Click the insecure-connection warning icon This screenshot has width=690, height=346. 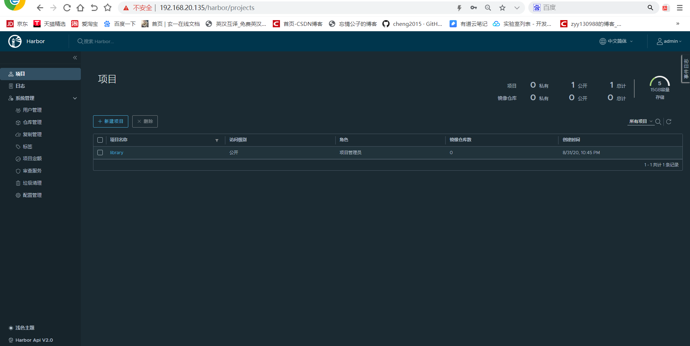tap(126, 8)
